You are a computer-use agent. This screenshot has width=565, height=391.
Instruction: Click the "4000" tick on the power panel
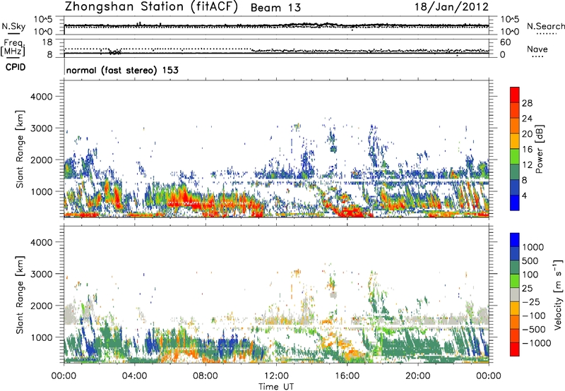(42, 97)
